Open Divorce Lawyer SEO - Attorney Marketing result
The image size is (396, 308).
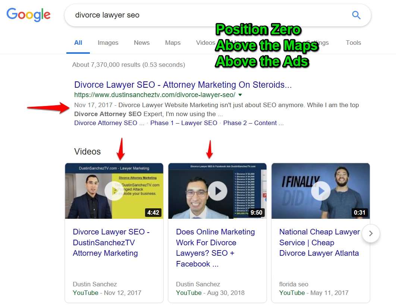coord(183,85)
